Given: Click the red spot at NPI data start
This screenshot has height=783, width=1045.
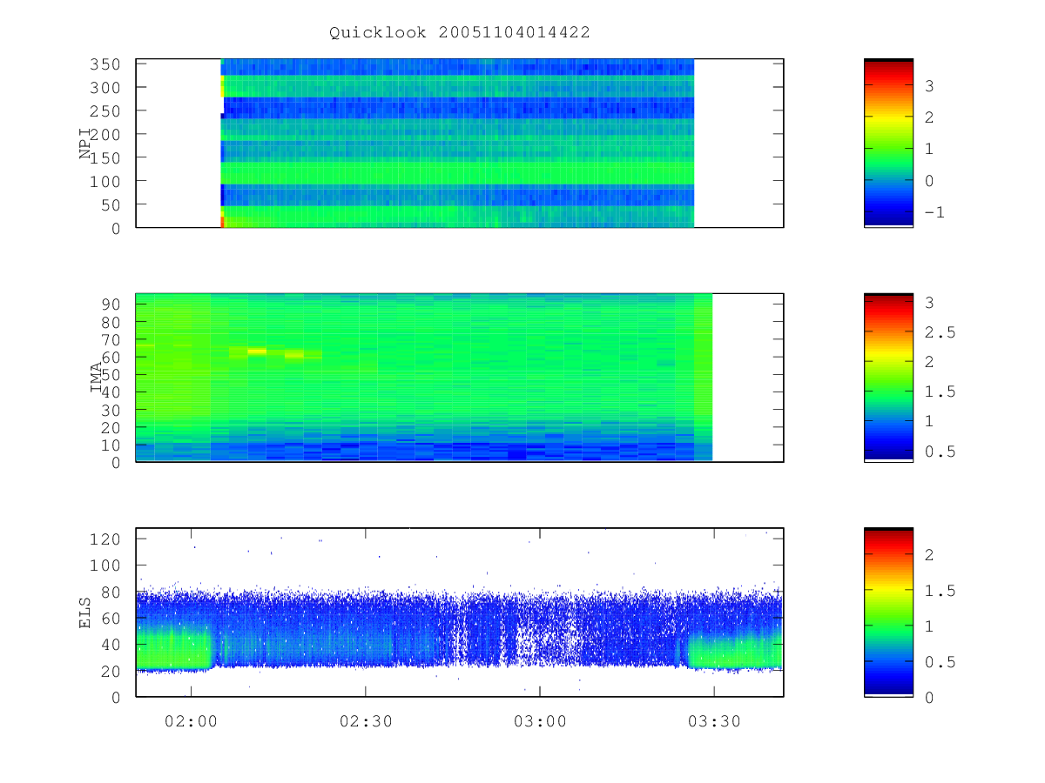Looking at the screenshot, I should pos(222,222).
